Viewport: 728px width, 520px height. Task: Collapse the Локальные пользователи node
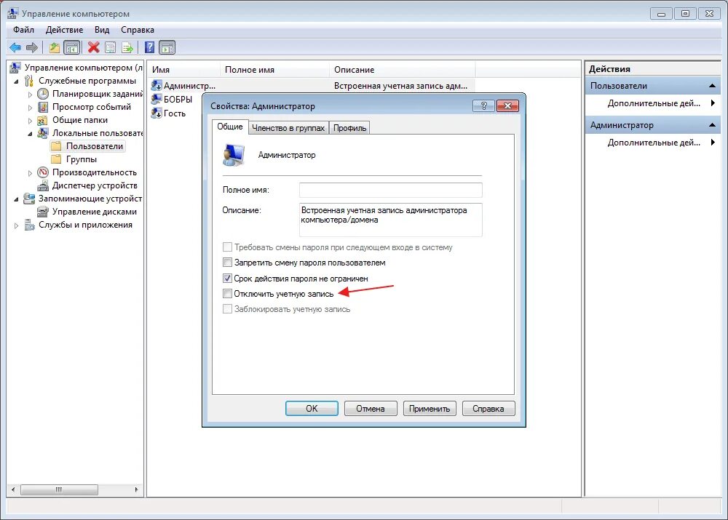click(30, 134)
